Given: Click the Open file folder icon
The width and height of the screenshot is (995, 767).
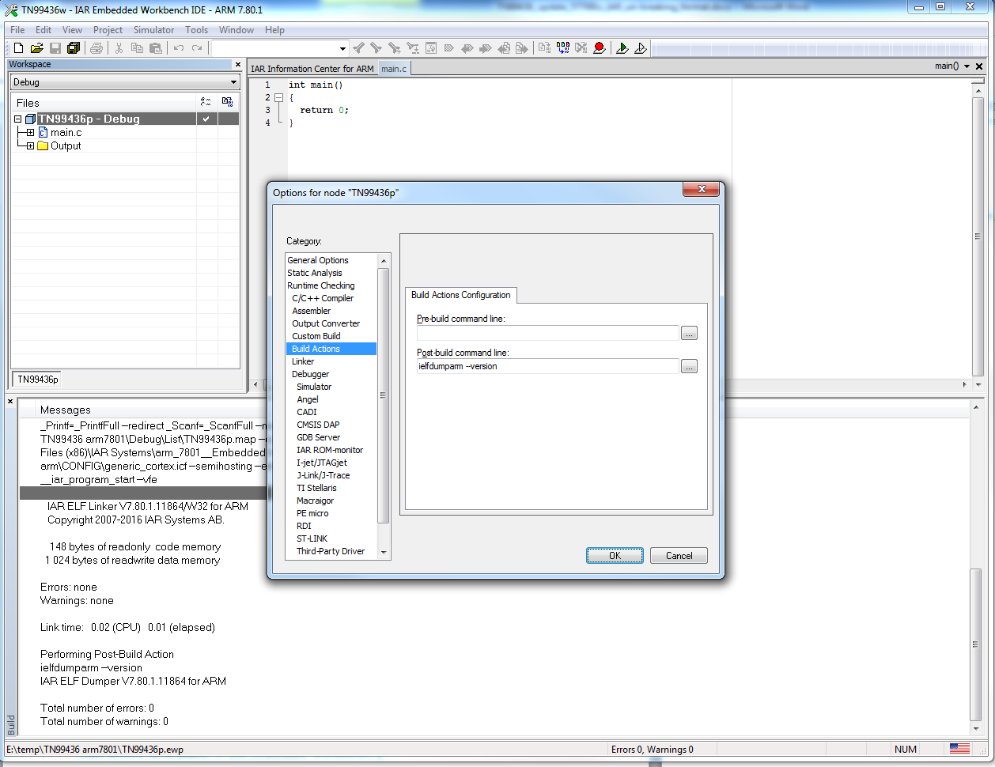Looking at the screenshot, I should pyautogui.click(x=36, y=48).
